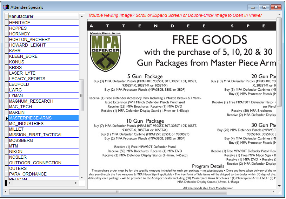This screenshot has width=286, height=199.
Task: Click image panel scroll-down arrow
Action: pyautogui.click(x=279, y=186)
